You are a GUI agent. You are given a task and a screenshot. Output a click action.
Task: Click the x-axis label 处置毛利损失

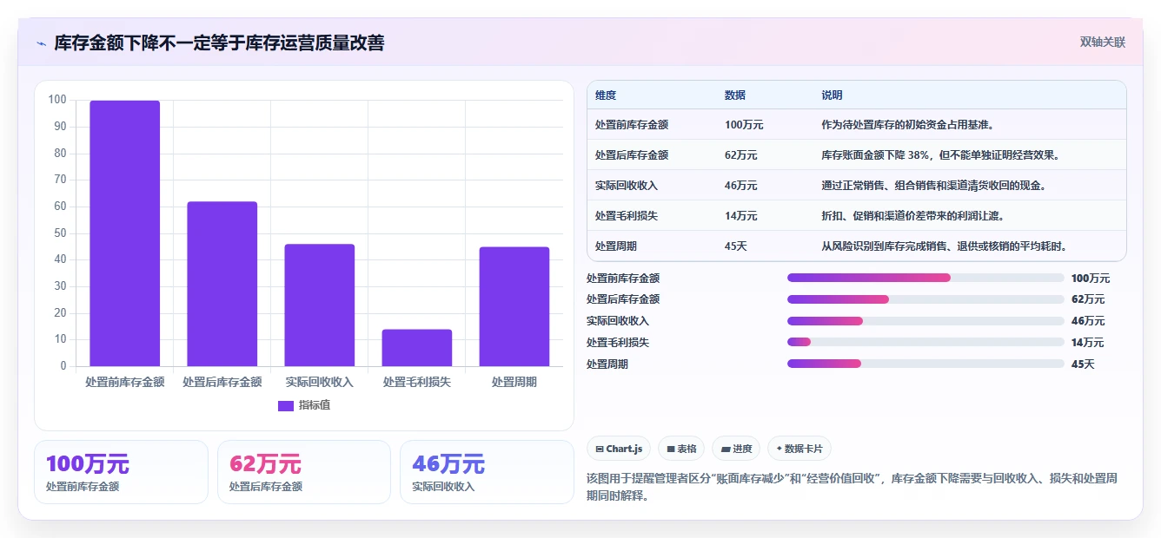pyautogui.click(x=417, y=382)
